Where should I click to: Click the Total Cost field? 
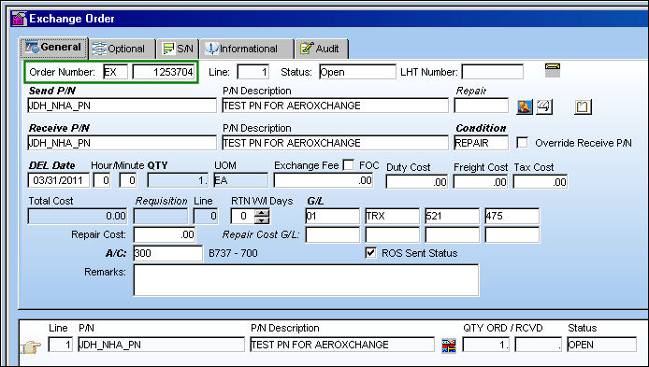(78, 216)
